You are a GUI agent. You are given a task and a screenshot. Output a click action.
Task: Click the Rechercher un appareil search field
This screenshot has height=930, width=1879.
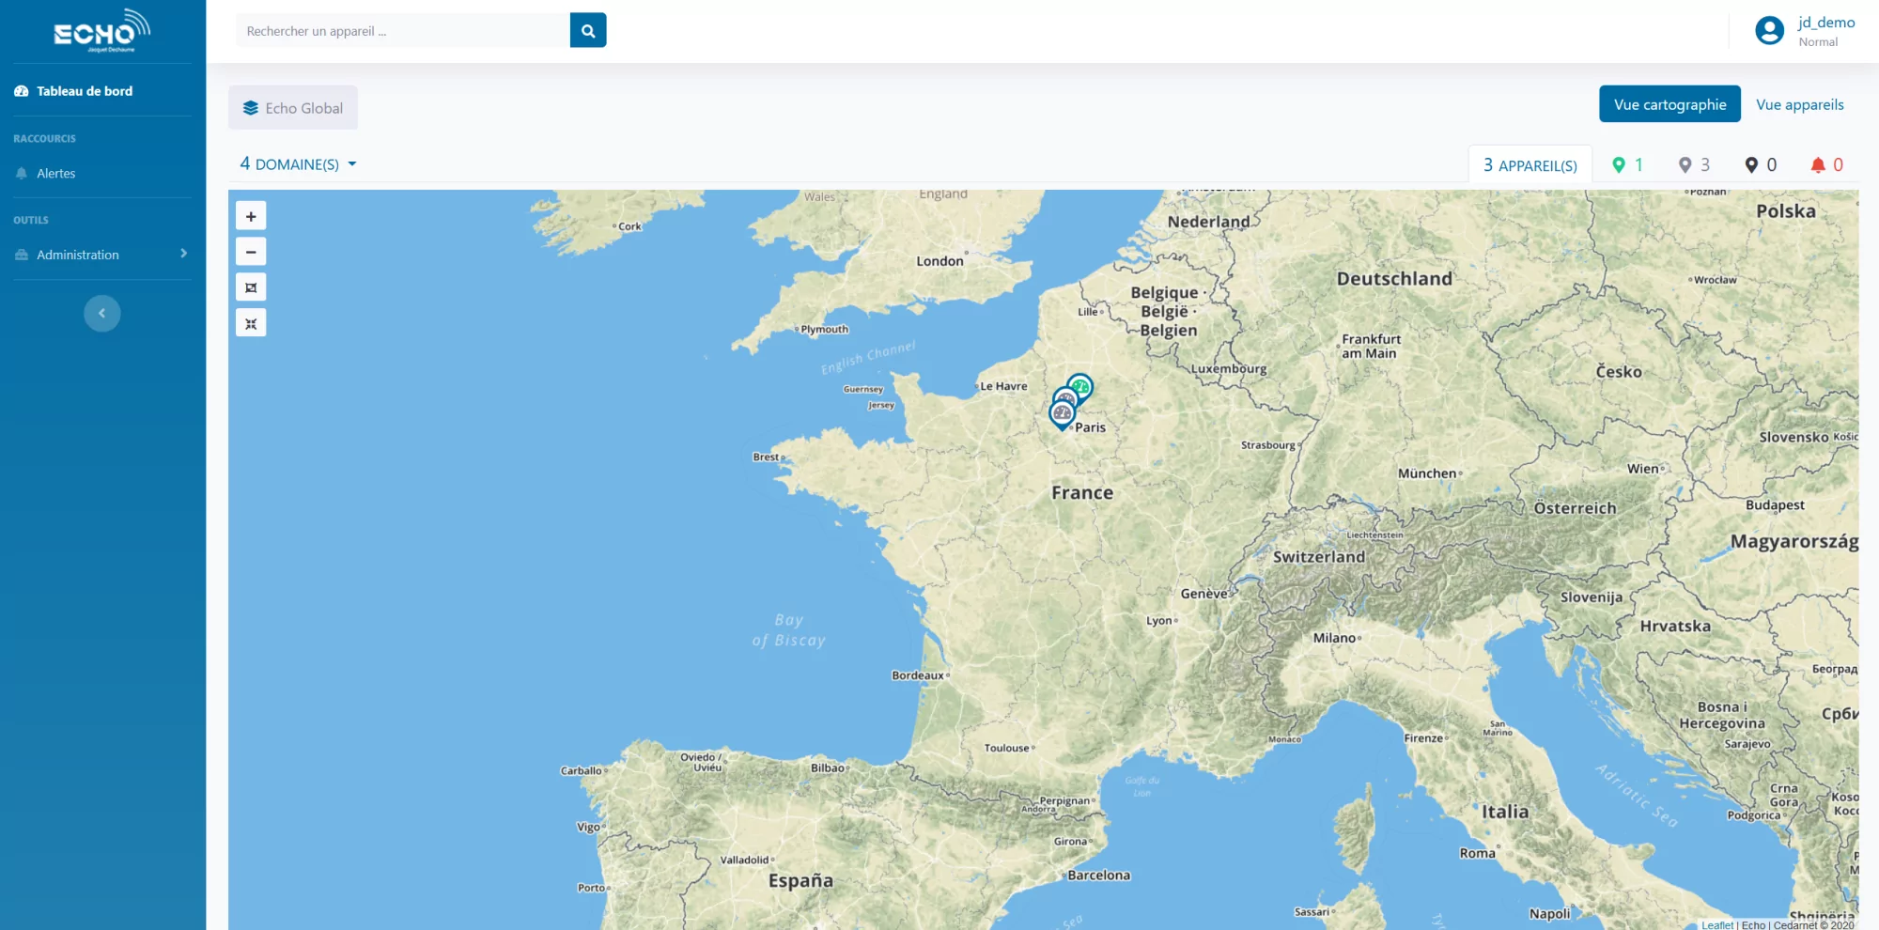[x=402, y=31]
